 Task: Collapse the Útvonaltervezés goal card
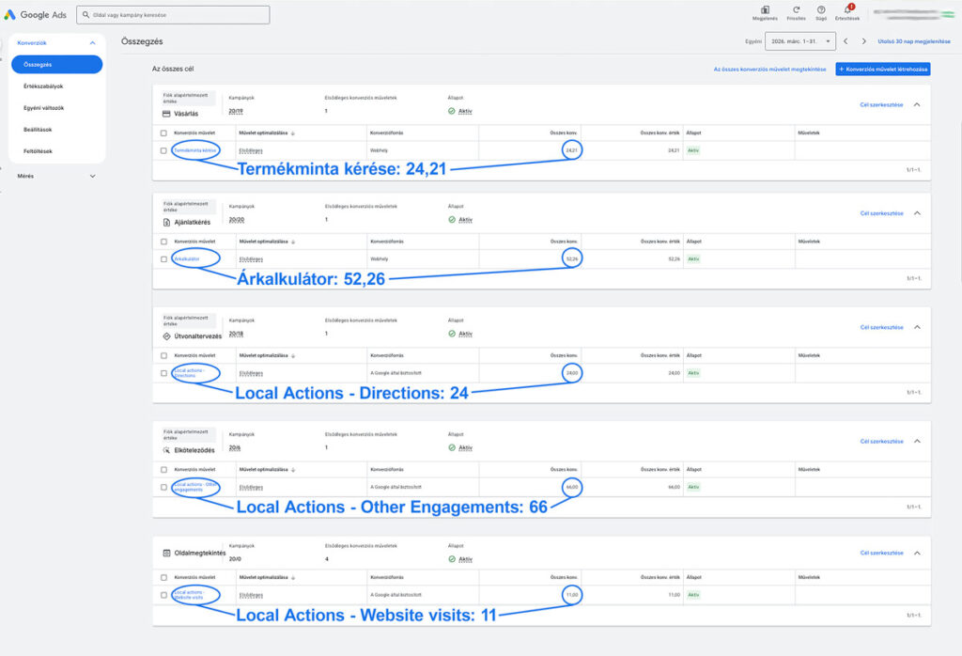tap(917, 327)
